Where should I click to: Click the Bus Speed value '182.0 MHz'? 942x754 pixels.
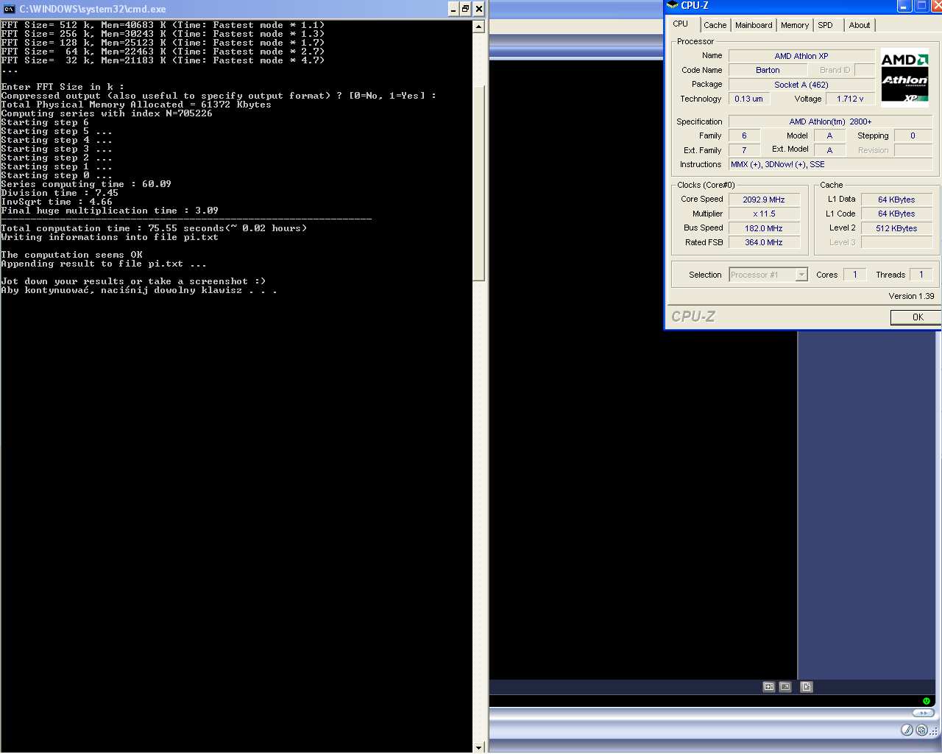pos(764,228)
